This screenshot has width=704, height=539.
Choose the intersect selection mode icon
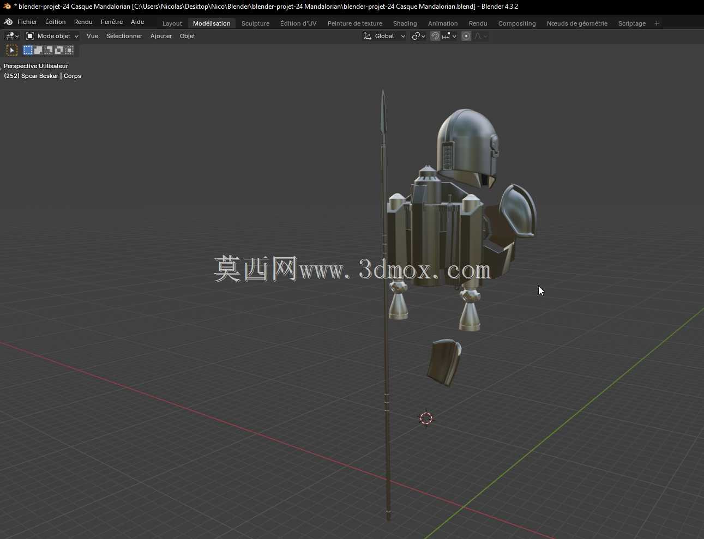(69, 50)
